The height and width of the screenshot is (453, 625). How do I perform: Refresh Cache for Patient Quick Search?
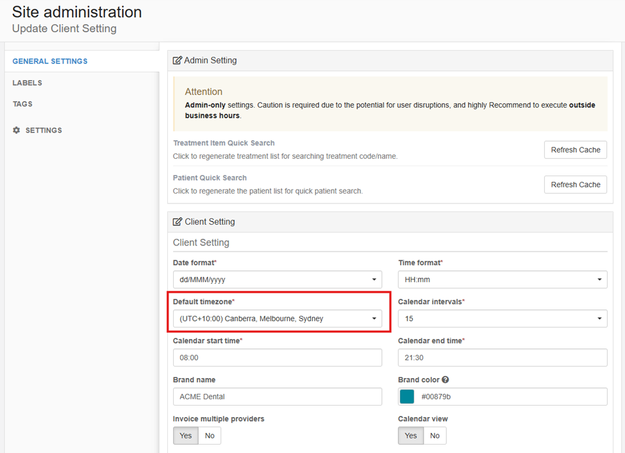(575, 185)
